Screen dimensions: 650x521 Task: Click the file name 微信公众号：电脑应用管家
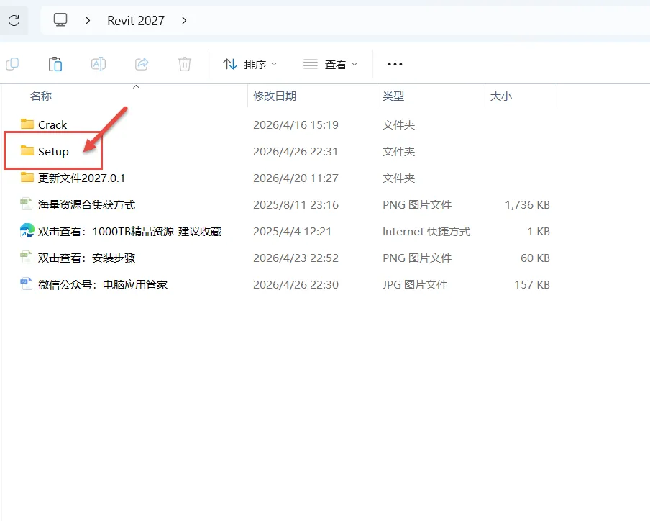(103, 284)
